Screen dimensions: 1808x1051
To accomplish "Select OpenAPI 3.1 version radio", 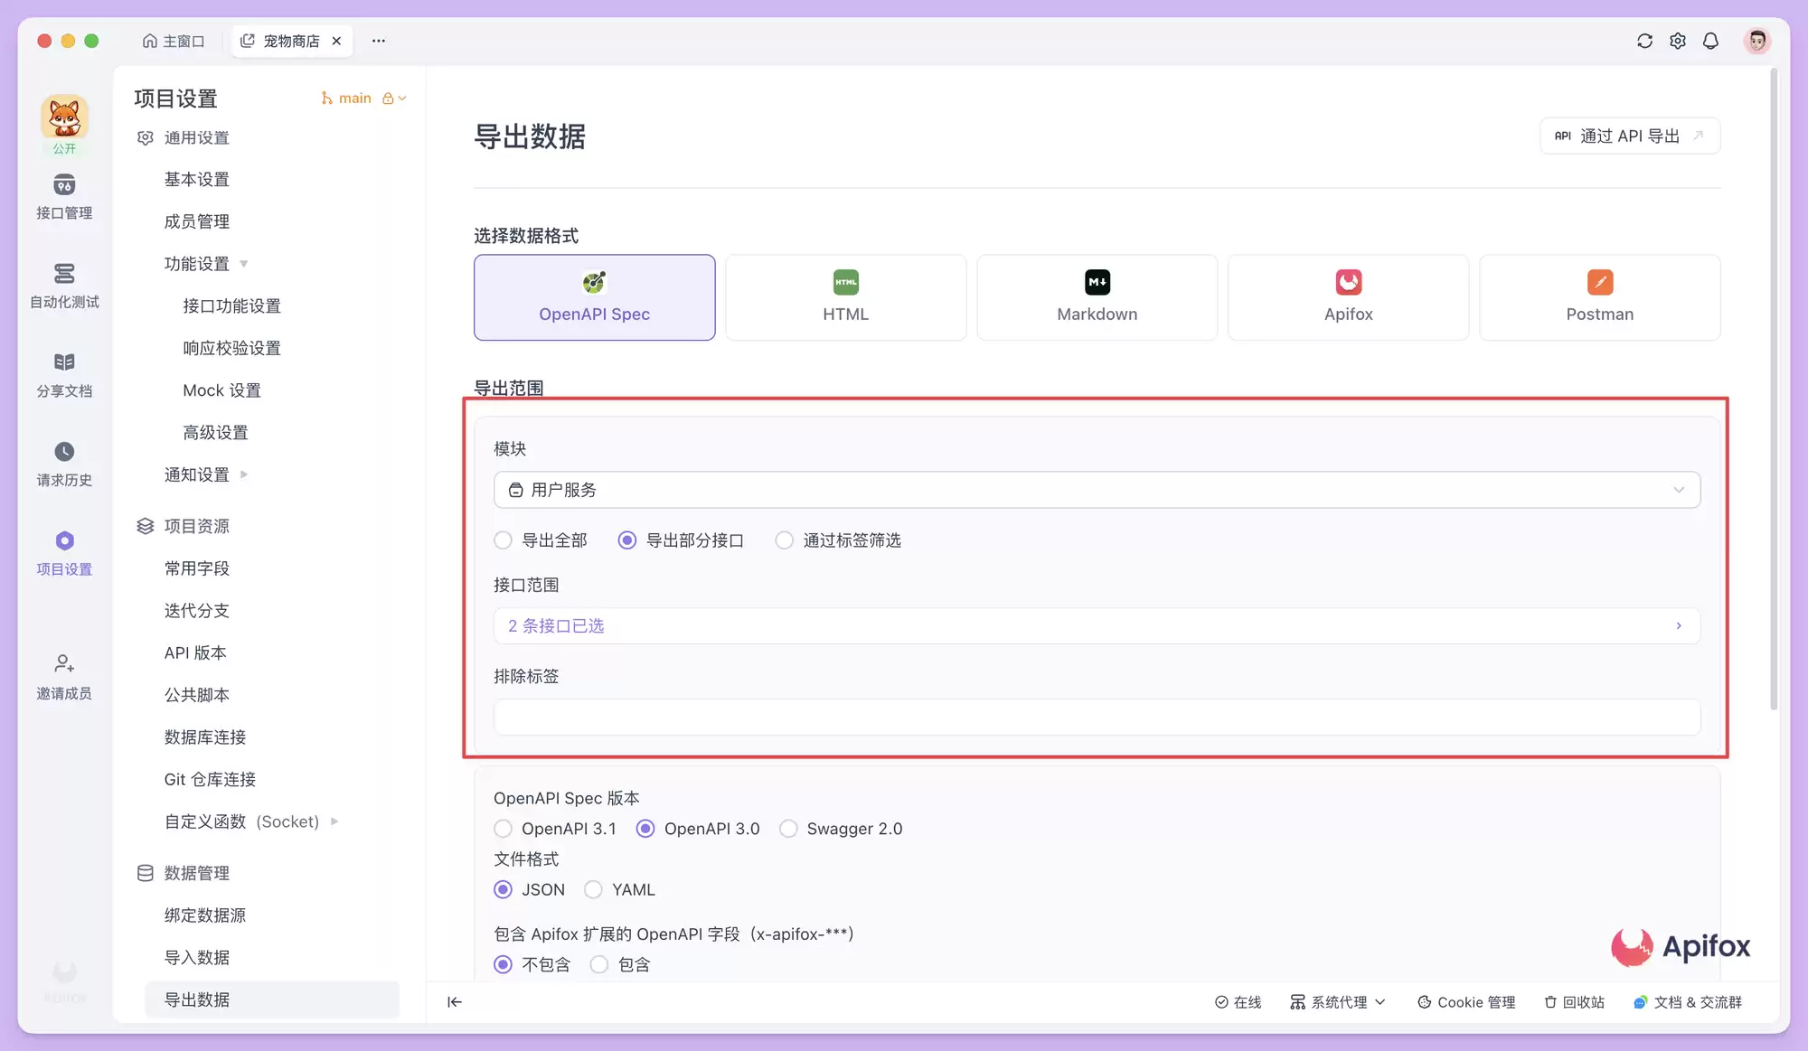I will point(504,829).
